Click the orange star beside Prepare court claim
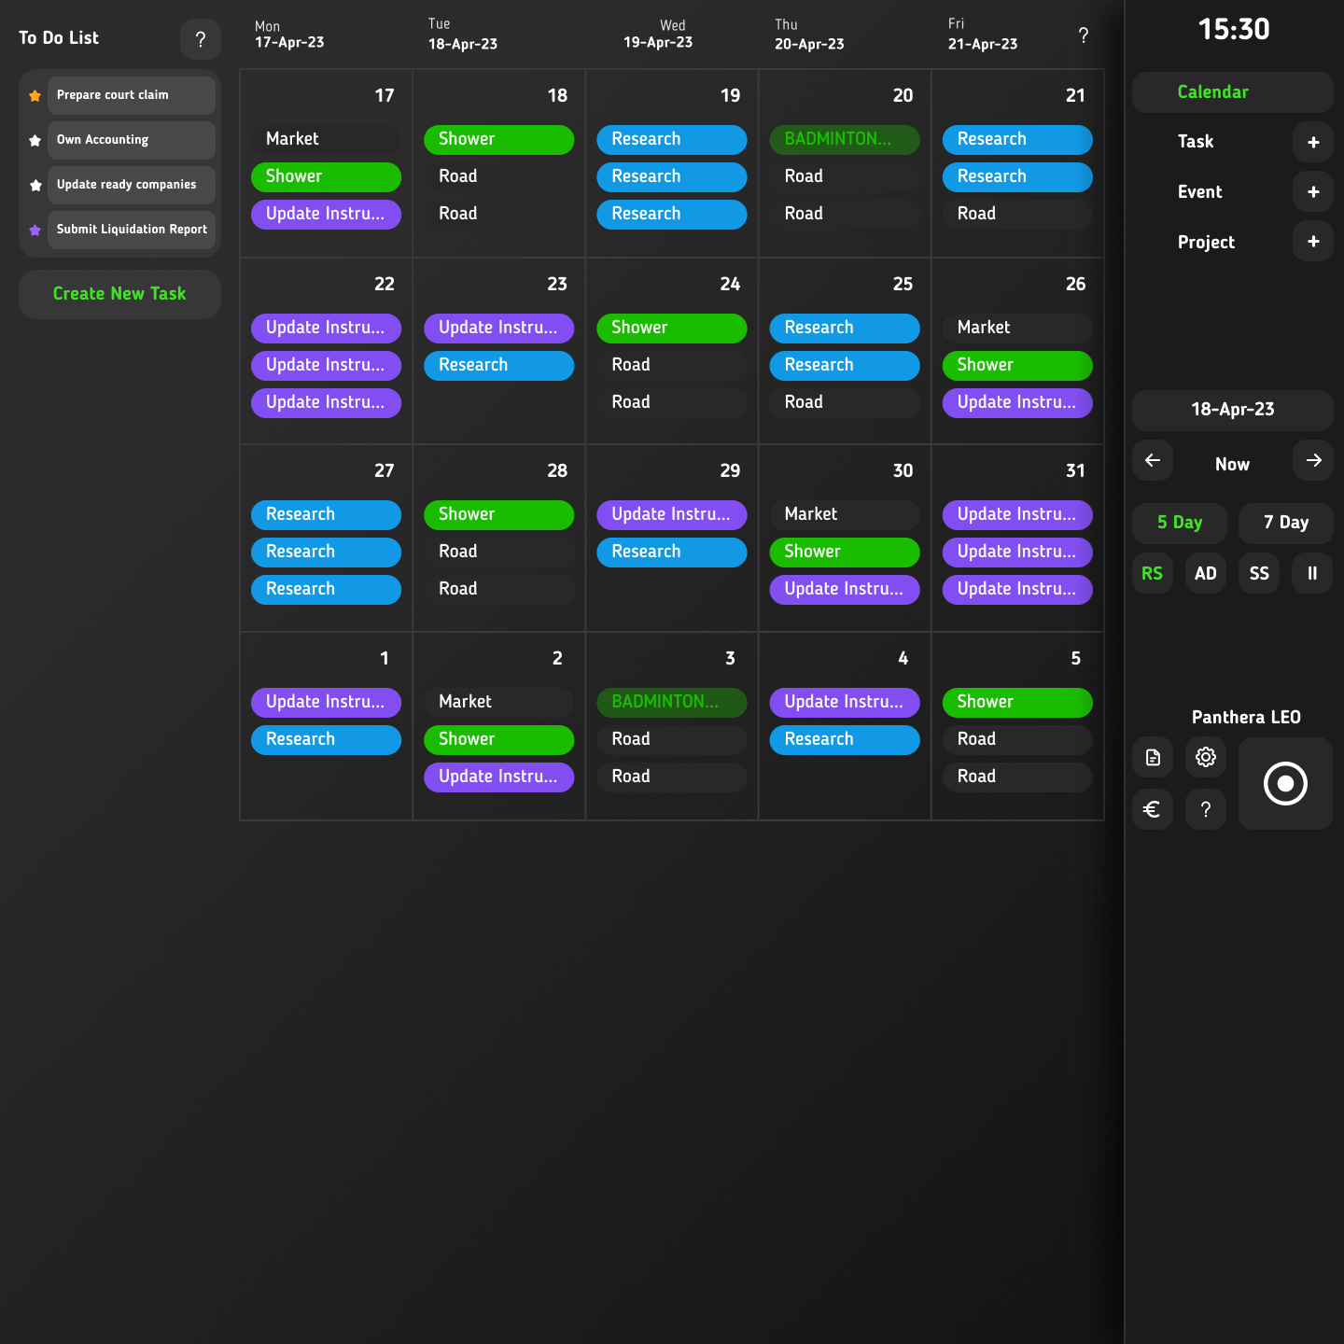The image size is (1344, 1344). (35, 96)
